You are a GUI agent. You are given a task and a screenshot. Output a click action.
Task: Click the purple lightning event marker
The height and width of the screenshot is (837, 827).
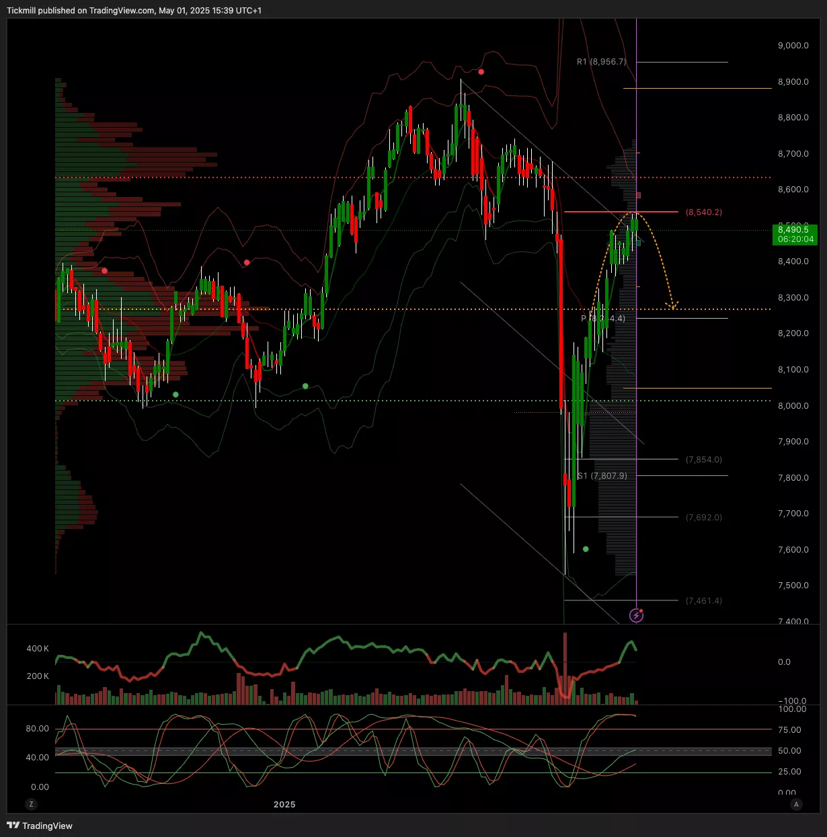coord(636,615)
